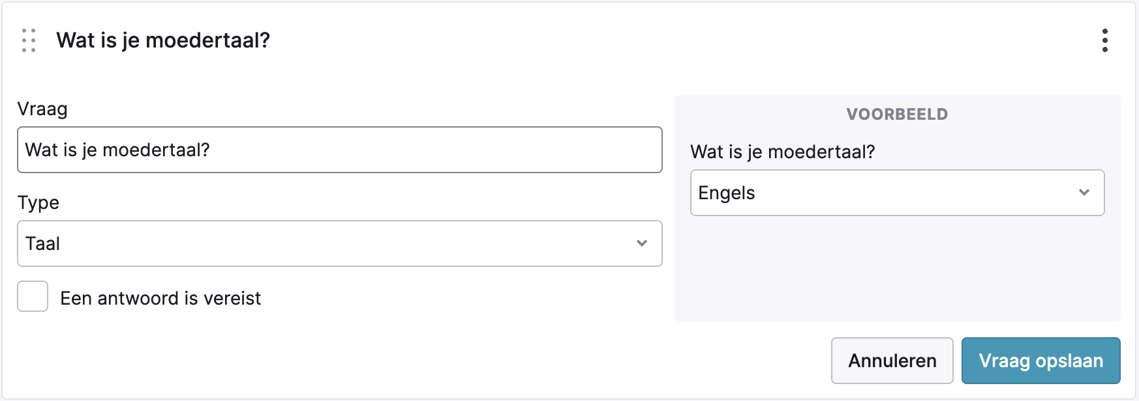Expand the Engels language dropdown in preview

pyautogui.click(x=897, y=193)
